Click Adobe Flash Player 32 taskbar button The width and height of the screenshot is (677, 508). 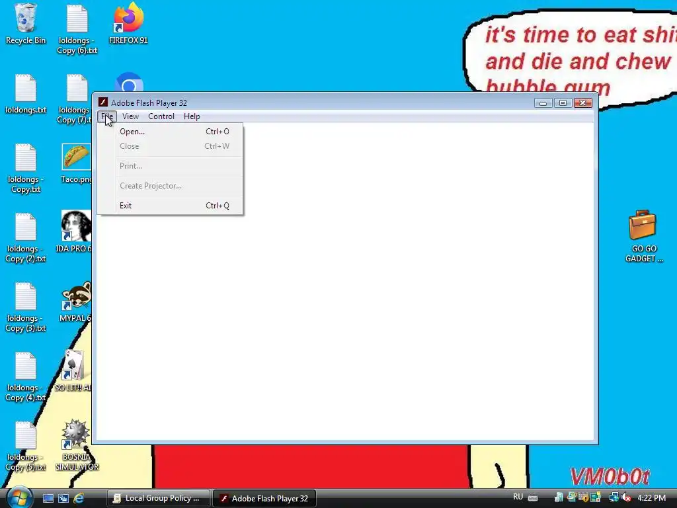pos(264,499)
